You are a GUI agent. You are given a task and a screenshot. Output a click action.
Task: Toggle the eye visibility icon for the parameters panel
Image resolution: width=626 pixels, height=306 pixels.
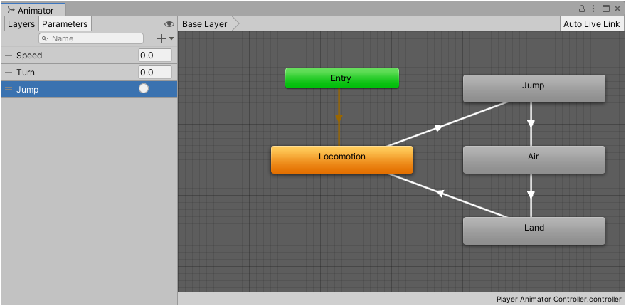click(x=169, y=24)
